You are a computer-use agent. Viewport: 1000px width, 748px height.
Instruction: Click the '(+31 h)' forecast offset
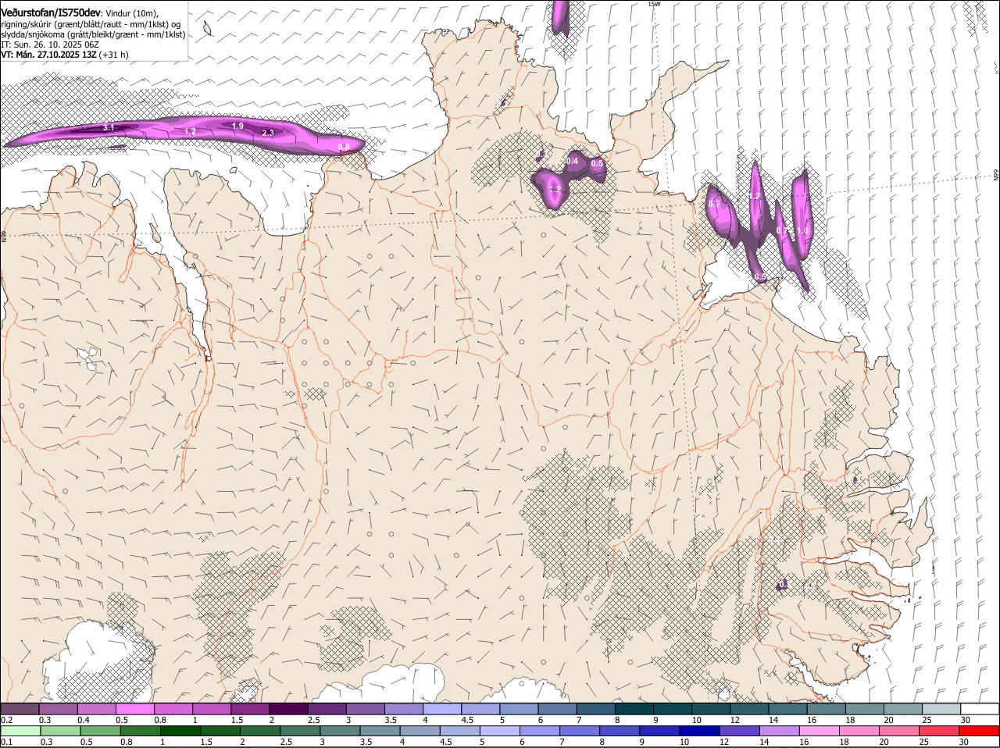click(x=114, y=55)
